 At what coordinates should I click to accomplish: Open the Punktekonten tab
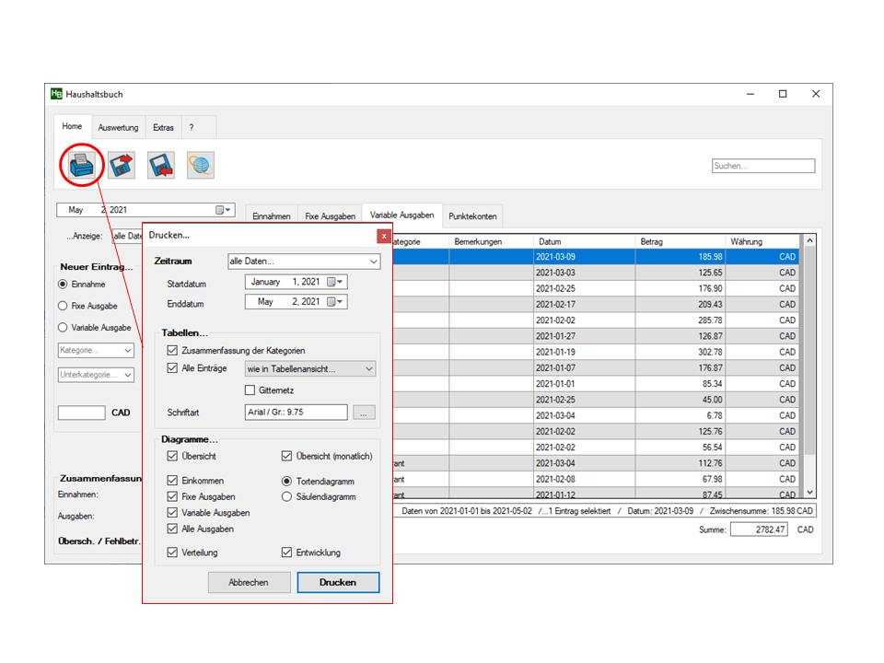472,216
